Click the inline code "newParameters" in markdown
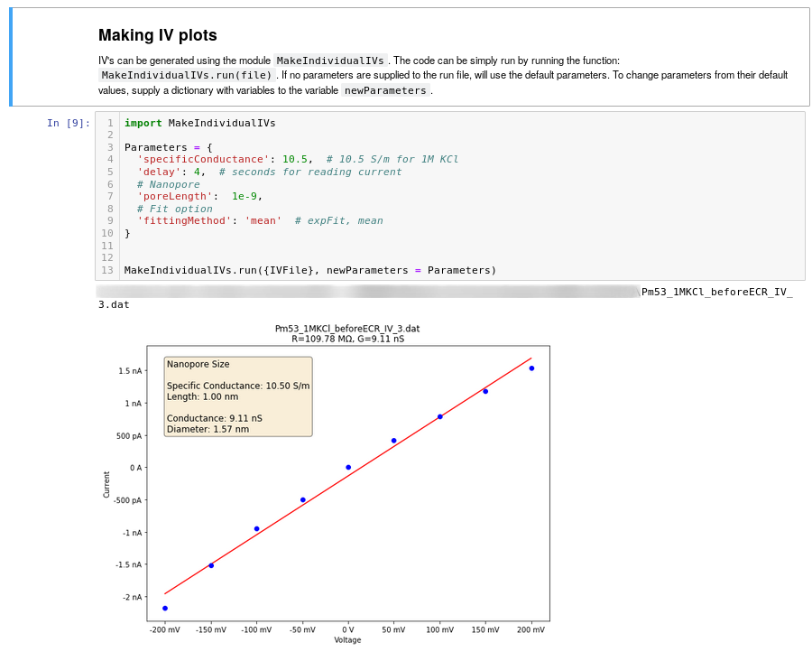 (x=385, y=90)
